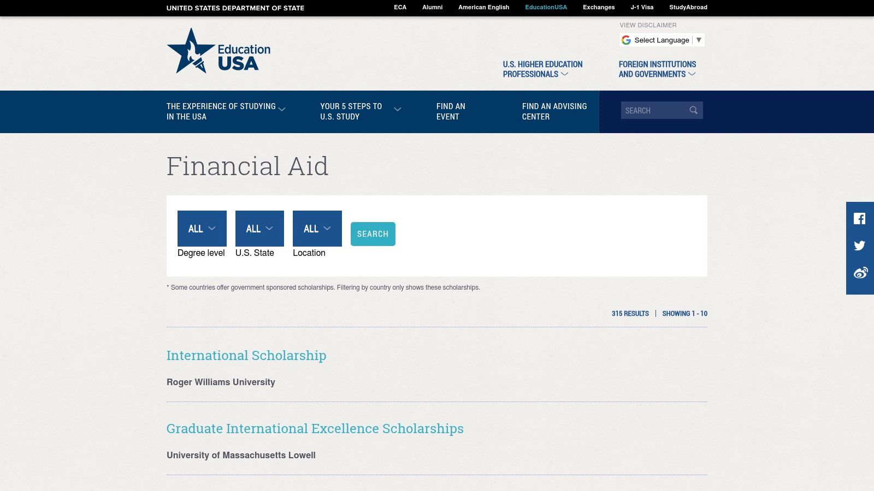Click View Disclaimer link

tap(647, 25)
